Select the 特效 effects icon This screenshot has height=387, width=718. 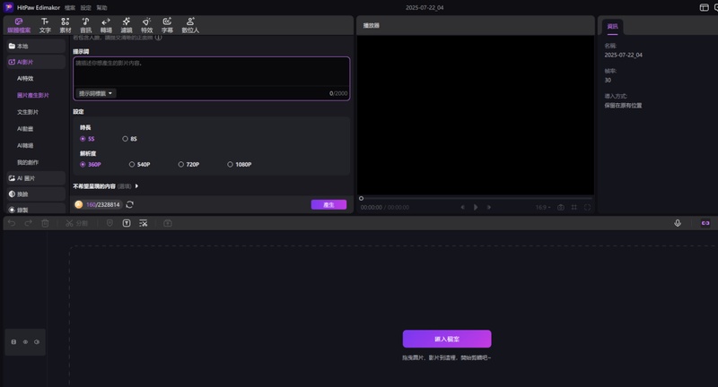(146, 21)
